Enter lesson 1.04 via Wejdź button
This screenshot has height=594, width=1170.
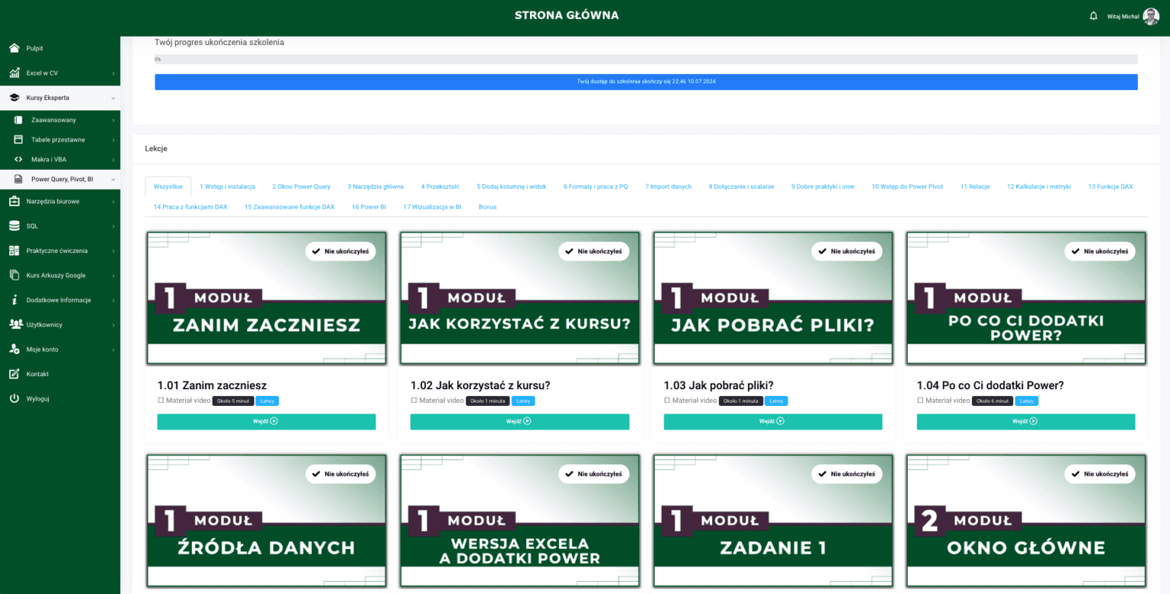tap(1025, 421)
